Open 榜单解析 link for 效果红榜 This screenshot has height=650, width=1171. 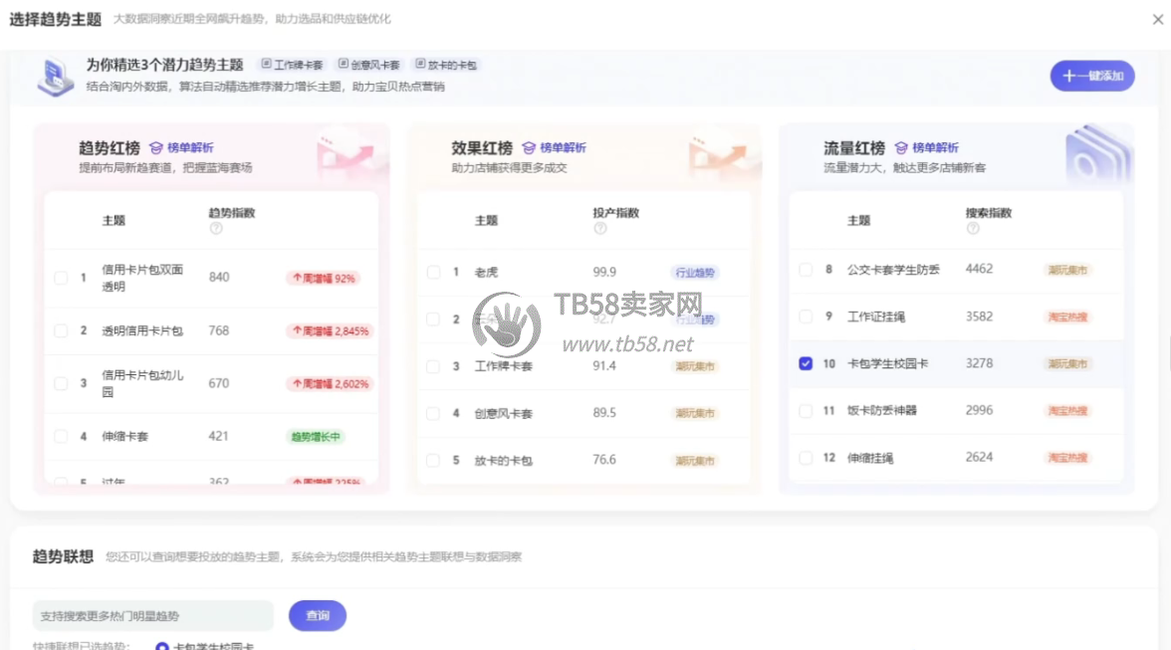(554, 147)
